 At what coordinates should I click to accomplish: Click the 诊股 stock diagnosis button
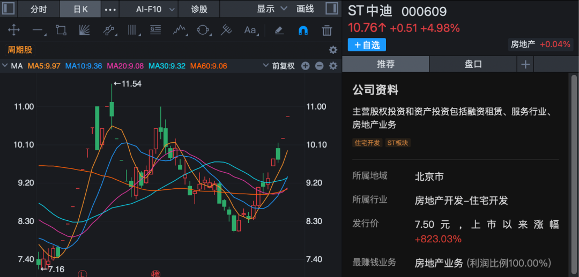[199, 9]
